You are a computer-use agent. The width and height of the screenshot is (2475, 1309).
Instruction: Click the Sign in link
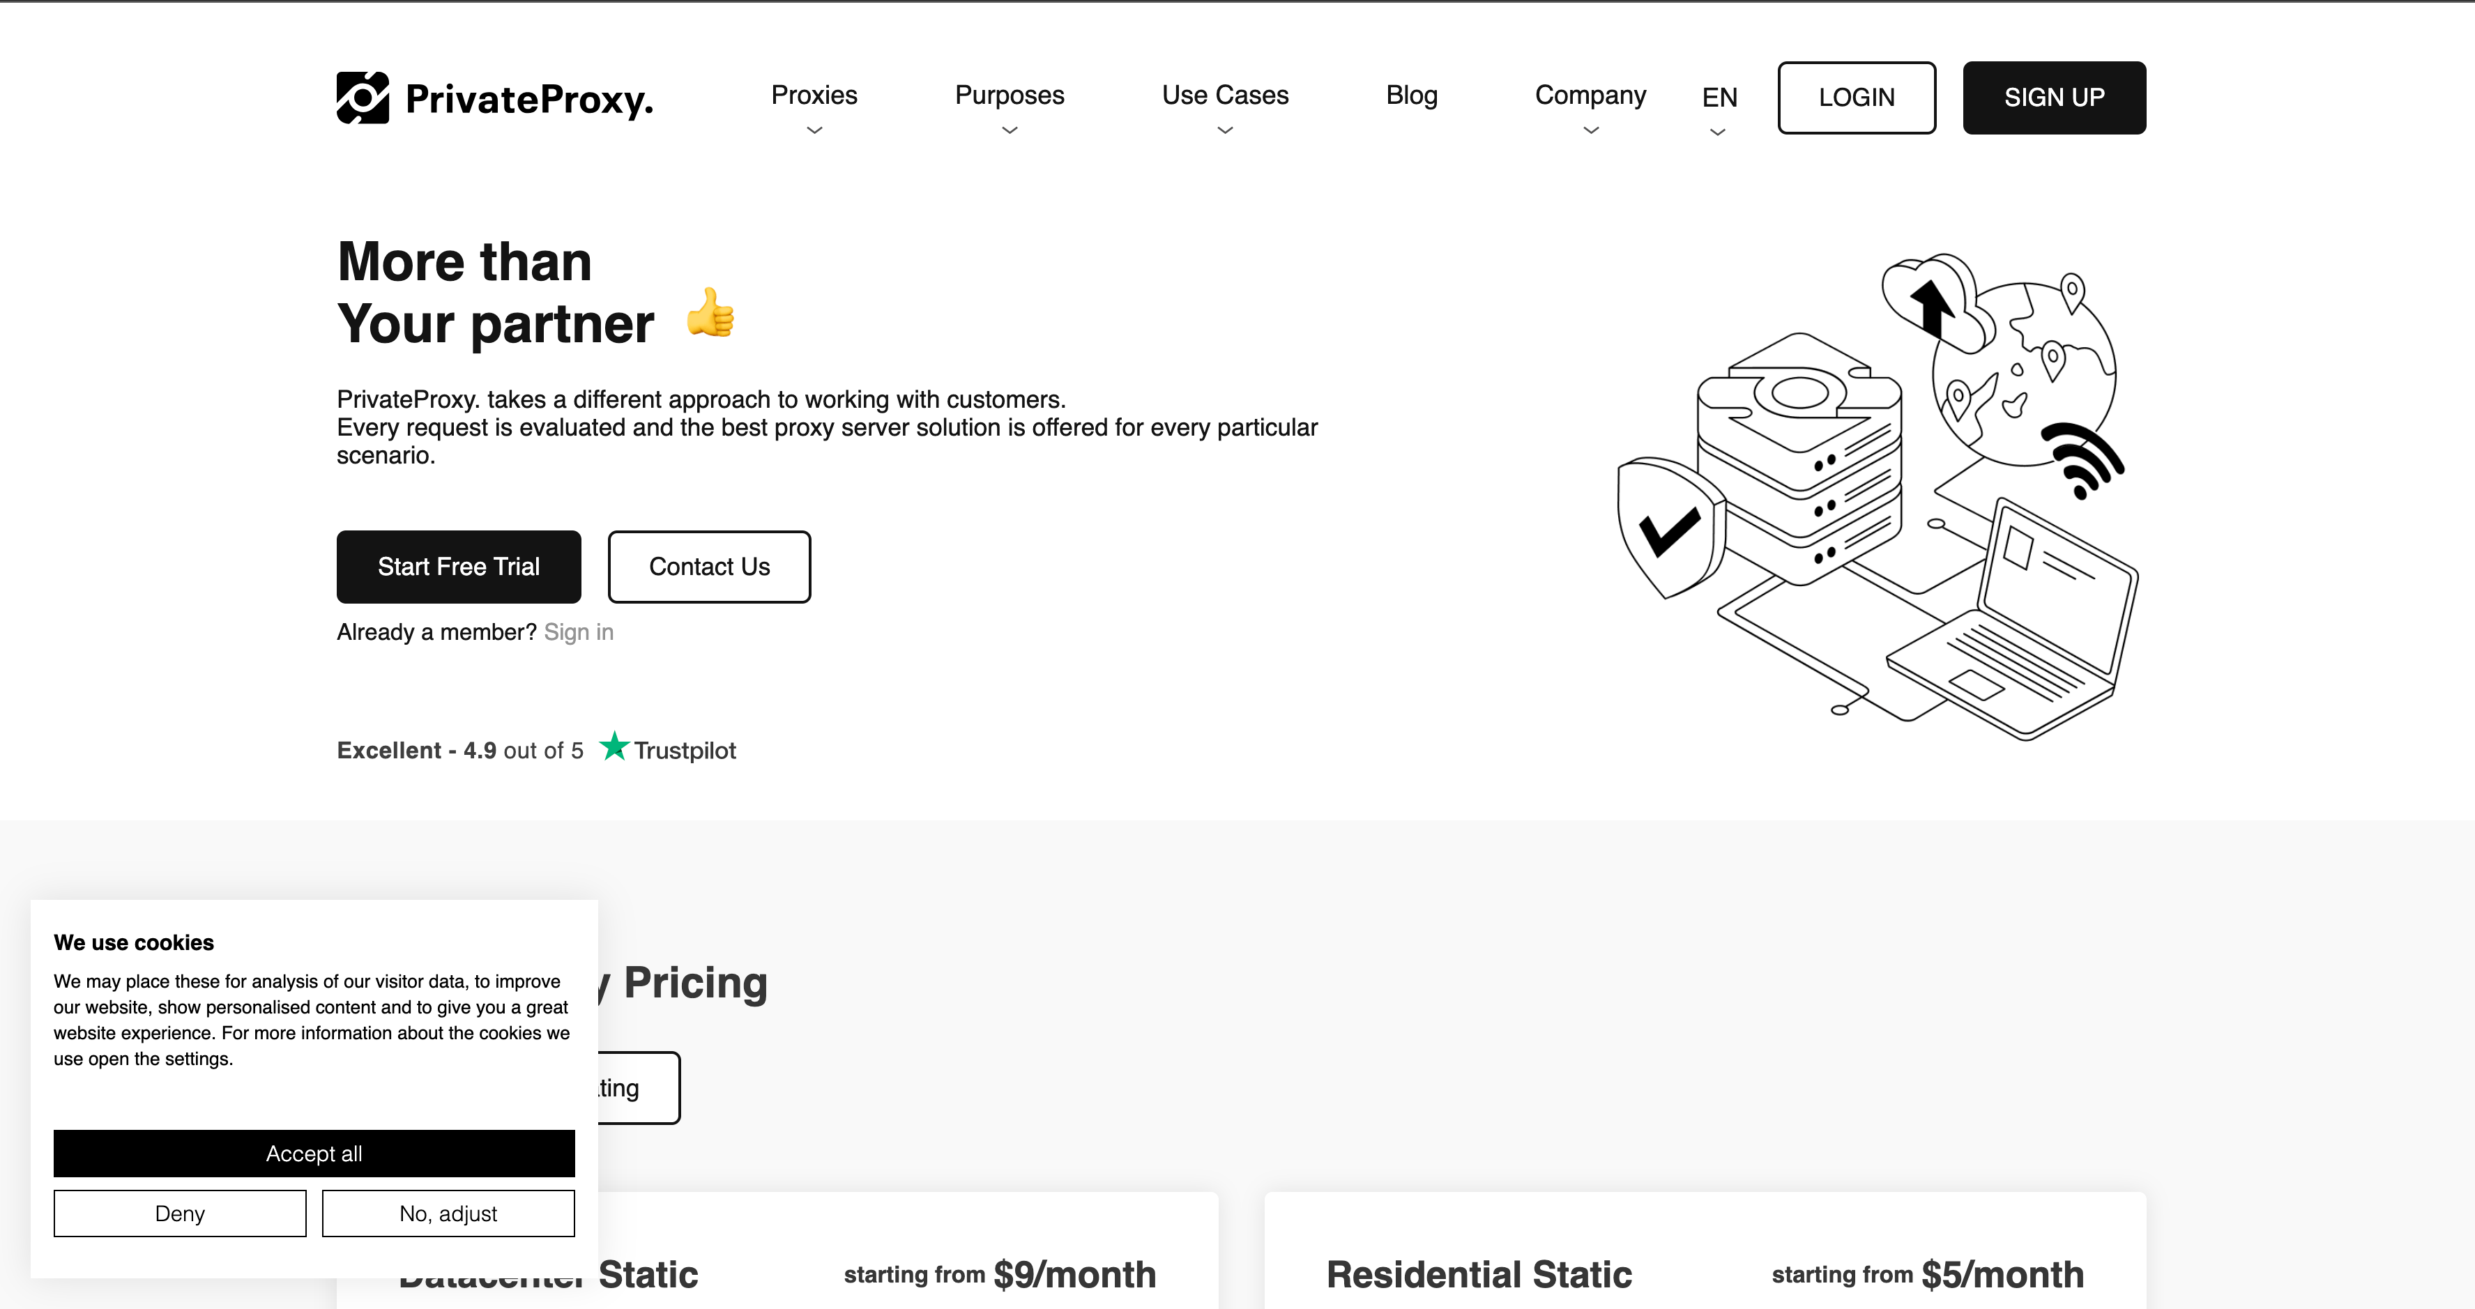[x=579, y=632]
